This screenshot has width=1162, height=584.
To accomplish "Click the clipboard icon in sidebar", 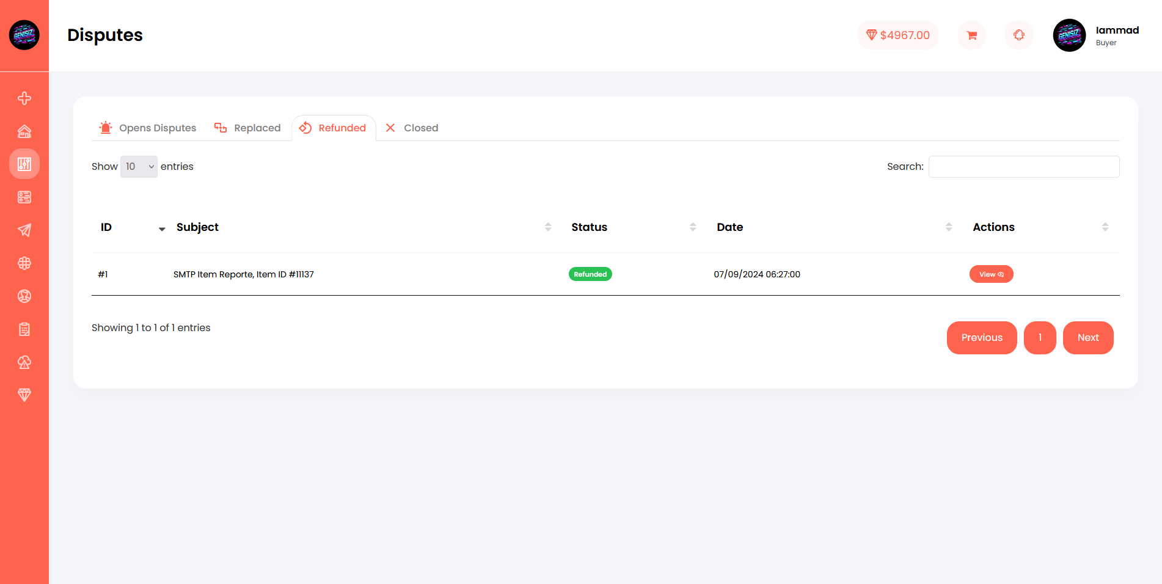I will point(24,329).
